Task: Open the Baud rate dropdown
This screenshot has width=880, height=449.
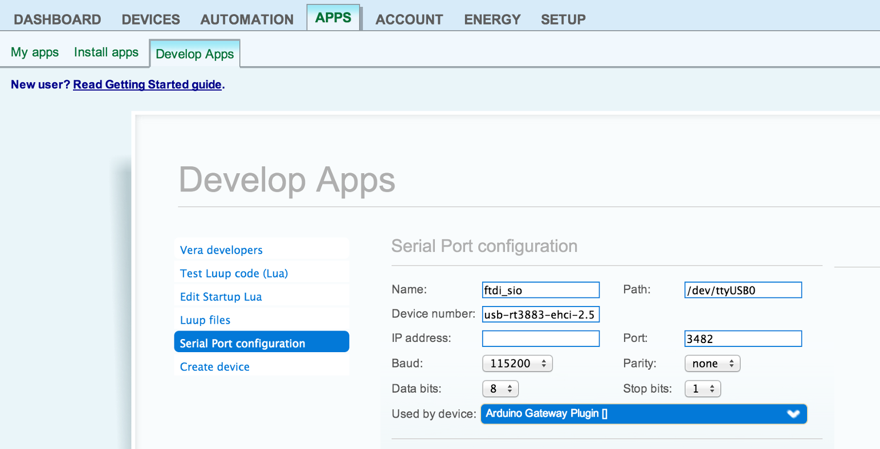Action: (517, 364)
